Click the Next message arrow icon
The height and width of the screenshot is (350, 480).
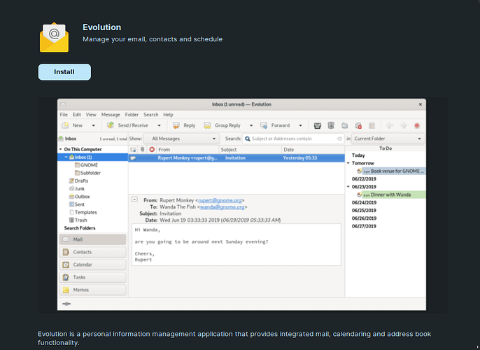coord(404,125)
